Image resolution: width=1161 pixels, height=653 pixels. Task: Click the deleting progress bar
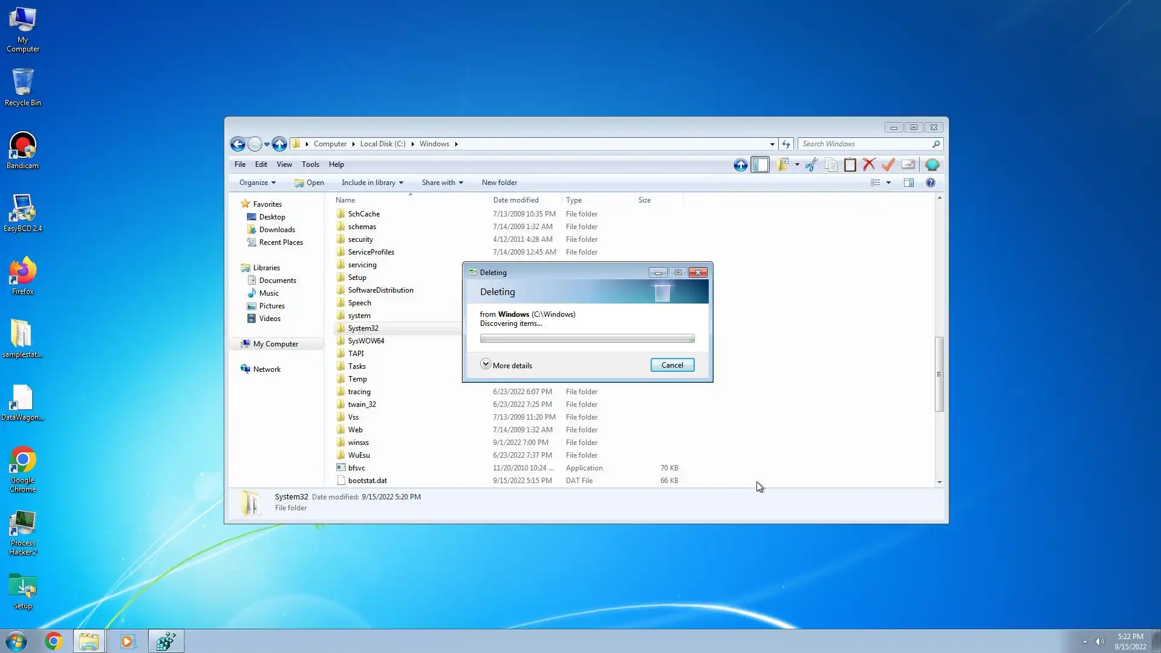point(587,339)
